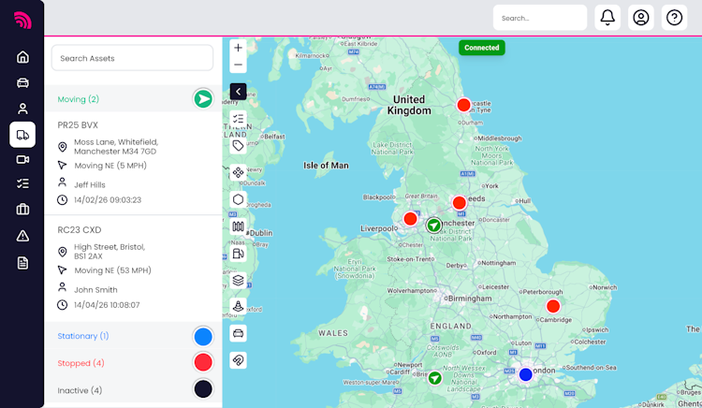Show fuel stations map tool
702x408 pixels.
pos(238,254)
